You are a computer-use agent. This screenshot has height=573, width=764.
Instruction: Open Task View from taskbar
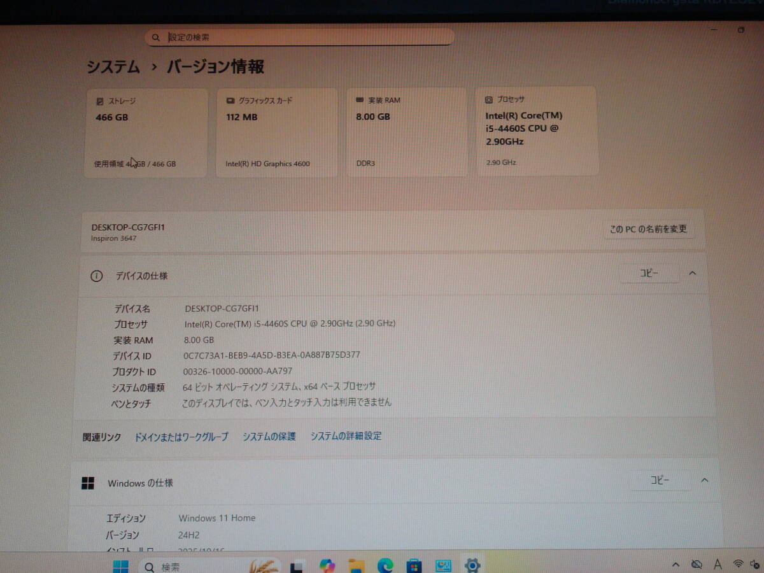(x=297, y=566)
